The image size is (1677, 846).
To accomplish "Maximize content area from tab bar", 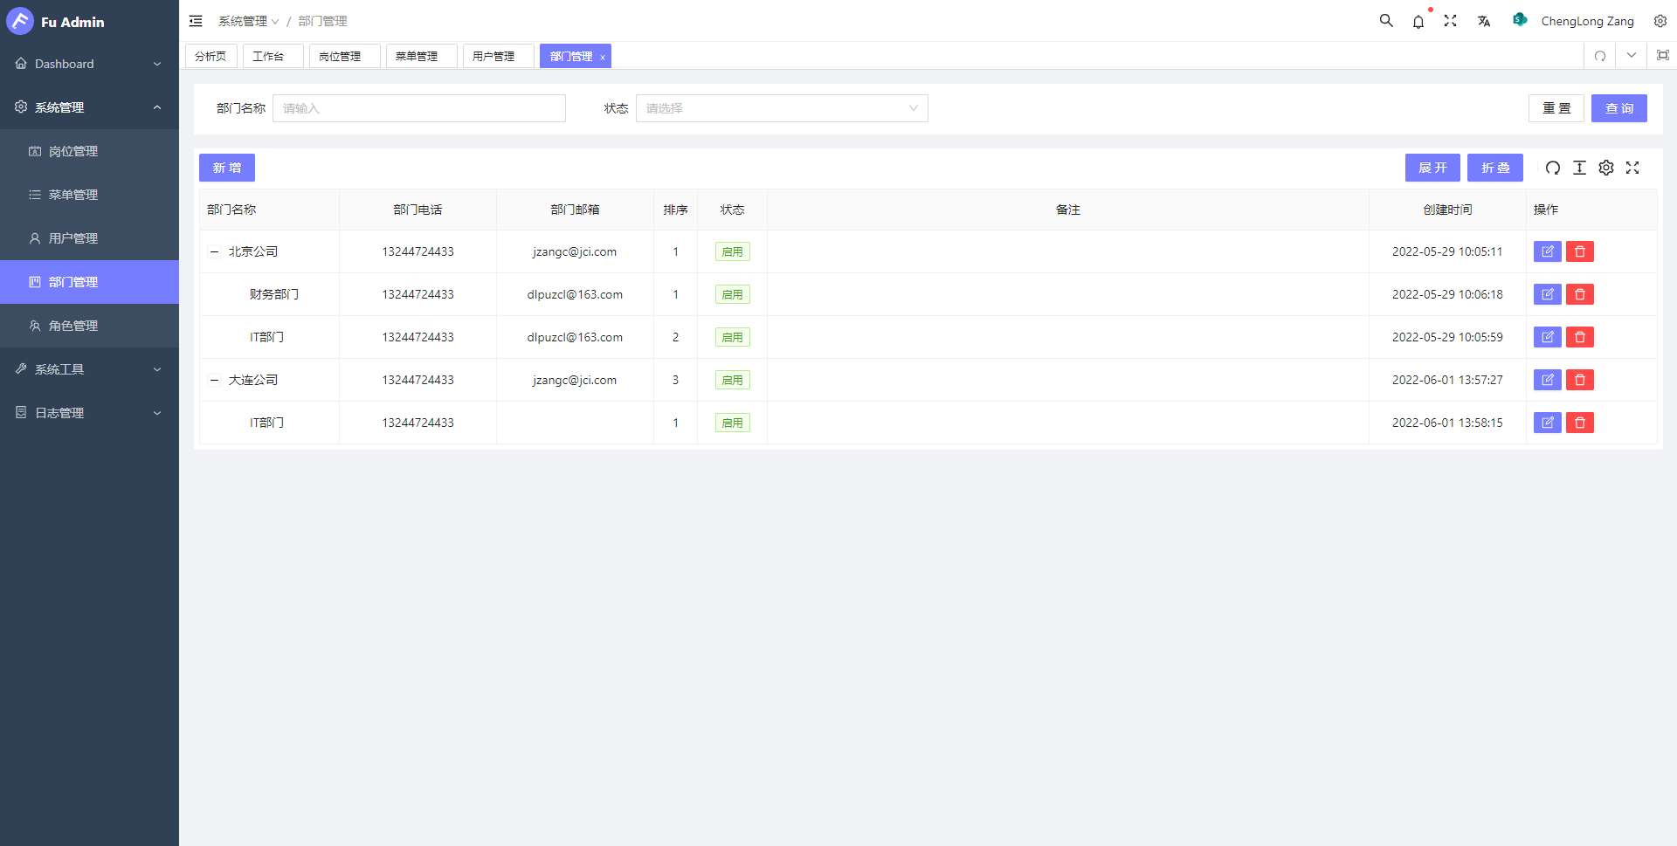I will 1663,56.
